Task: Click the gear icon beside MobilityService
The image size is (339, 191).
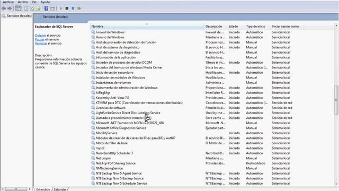Action: point(93,133)
